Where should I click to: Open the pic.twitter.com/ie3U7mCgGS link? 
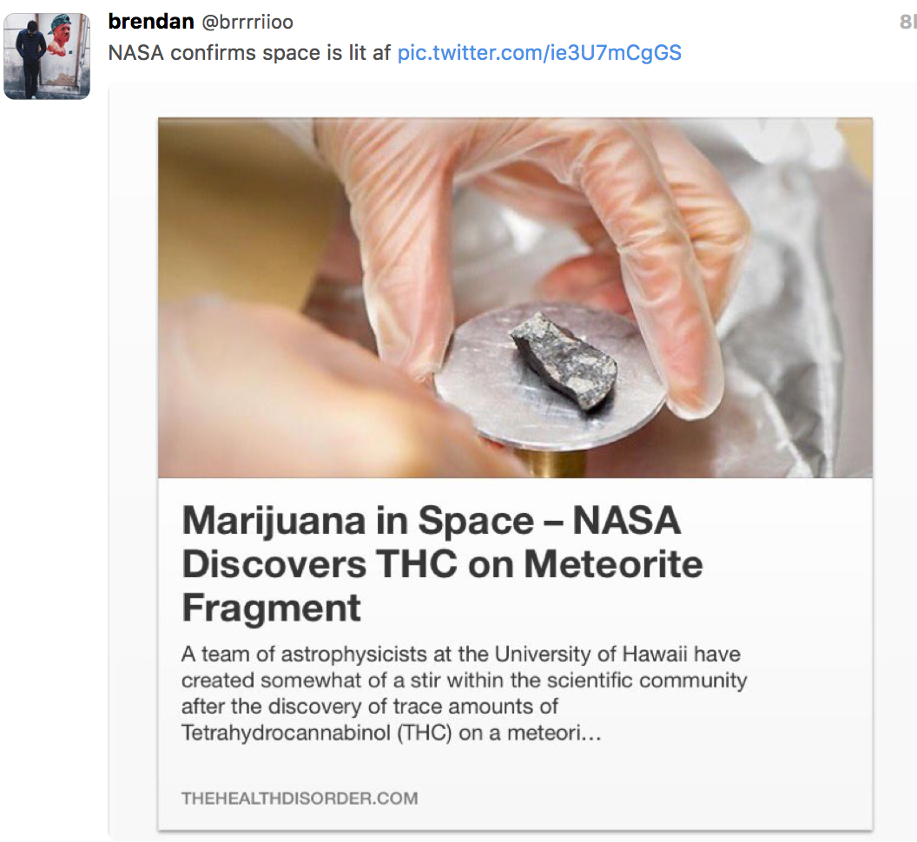click(x=539, y=53)
